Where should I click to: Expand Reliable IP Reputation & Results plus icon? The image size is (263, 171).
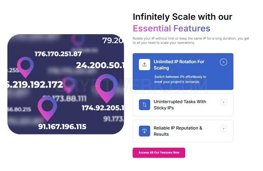pyautogui.click(x=223, y=129)
